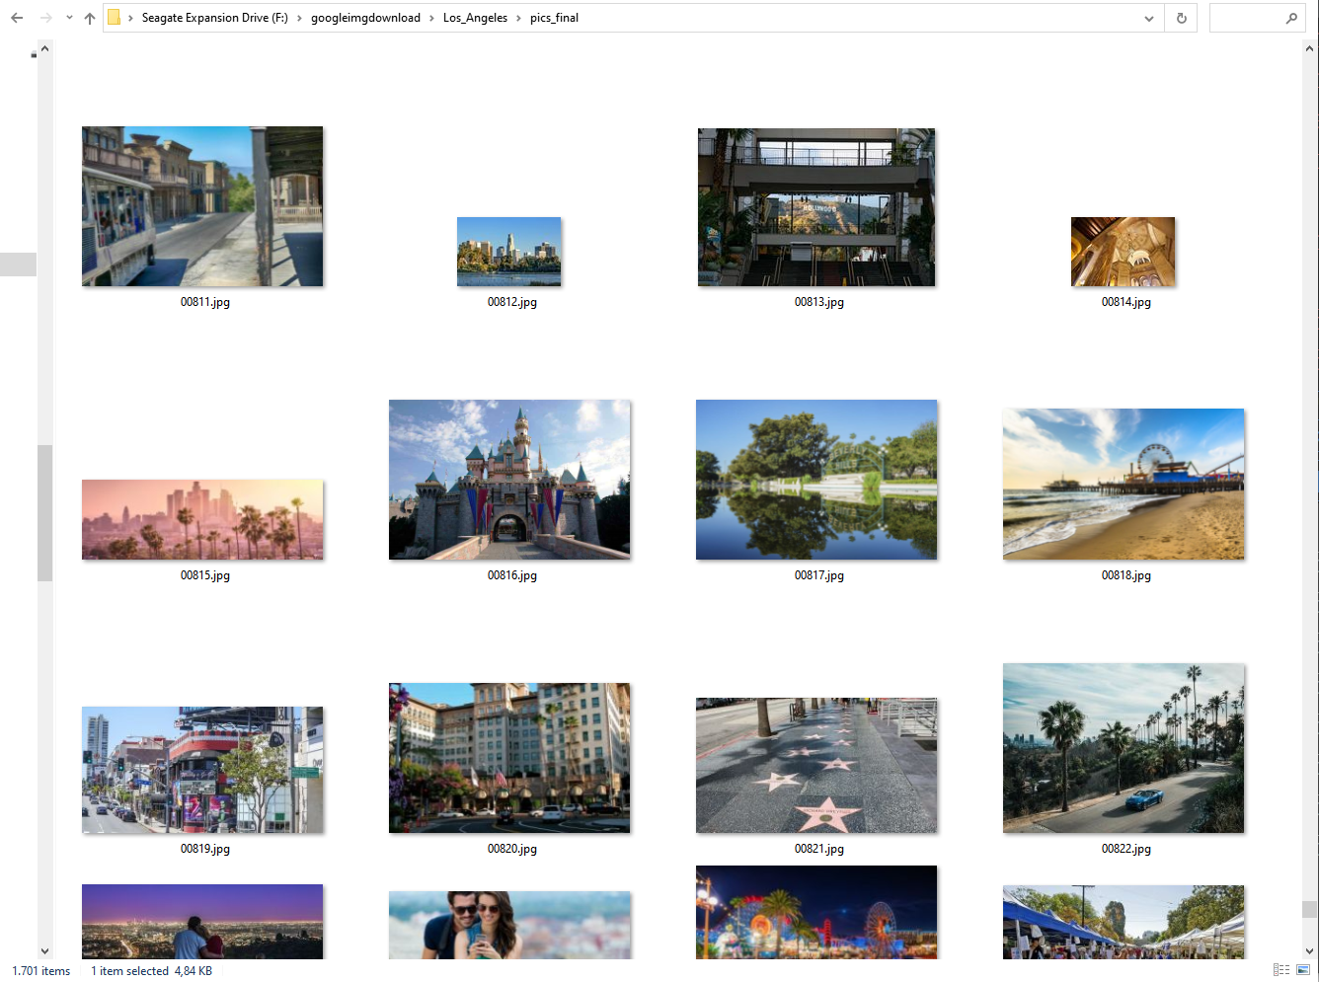Viewport: 1319px width, 982px height.
Task: Select the 00818.jpg beach pier thumbnail
Action: pyautogui.click(x=1124, y=484)
